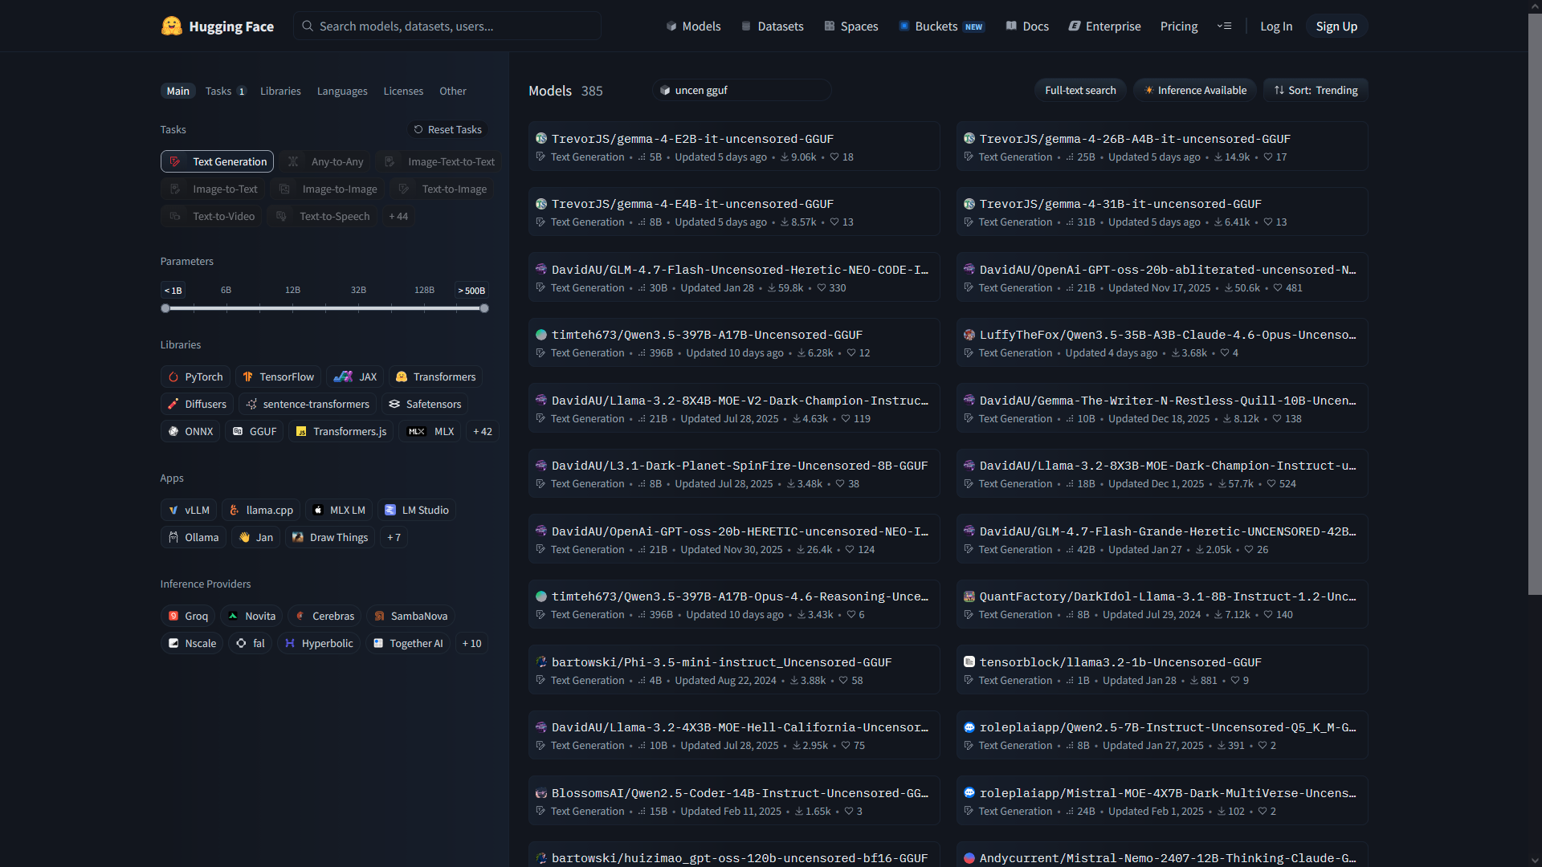The width and height of the screenshot is (1542, 867).
Task: Switch to the Licenses filter tab
Action: point(403,91)
